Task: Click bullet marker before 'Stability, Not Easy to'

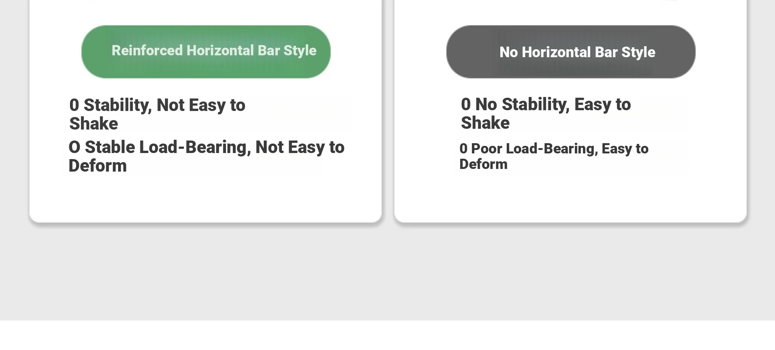Action: [74, 105]
